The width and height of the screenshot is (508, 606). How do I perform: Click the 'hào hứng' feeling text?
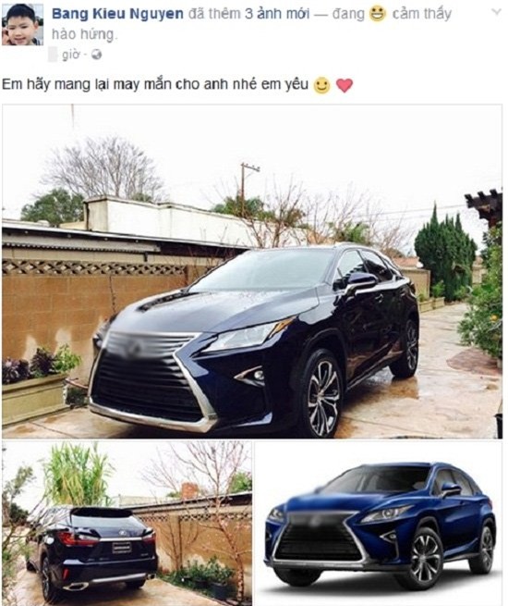point(83,34)
